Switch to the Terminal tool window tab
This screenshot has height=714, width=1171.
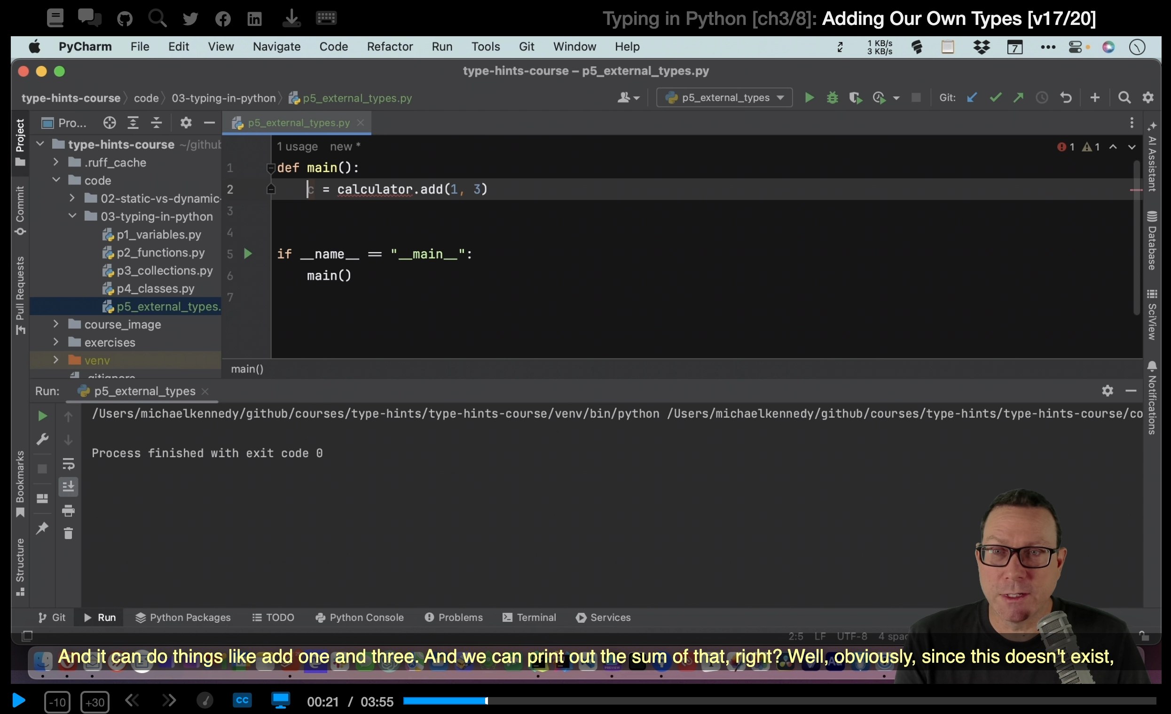pyautogui.click(x=529, y=618)
